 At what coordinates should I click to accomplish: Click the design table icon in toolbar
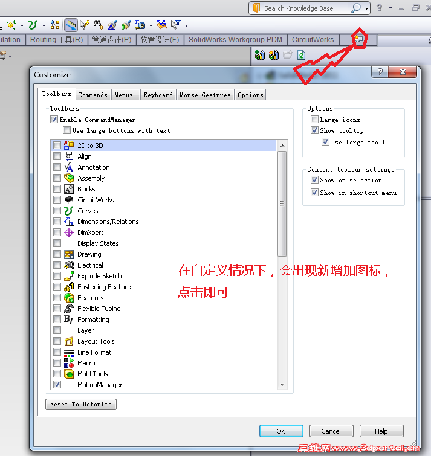[140, 25]
